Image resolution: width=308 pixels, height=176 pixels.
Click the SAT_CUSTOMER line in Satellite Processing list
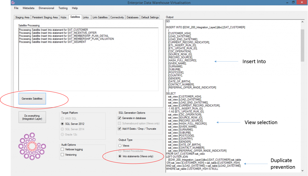pos(53,30)
